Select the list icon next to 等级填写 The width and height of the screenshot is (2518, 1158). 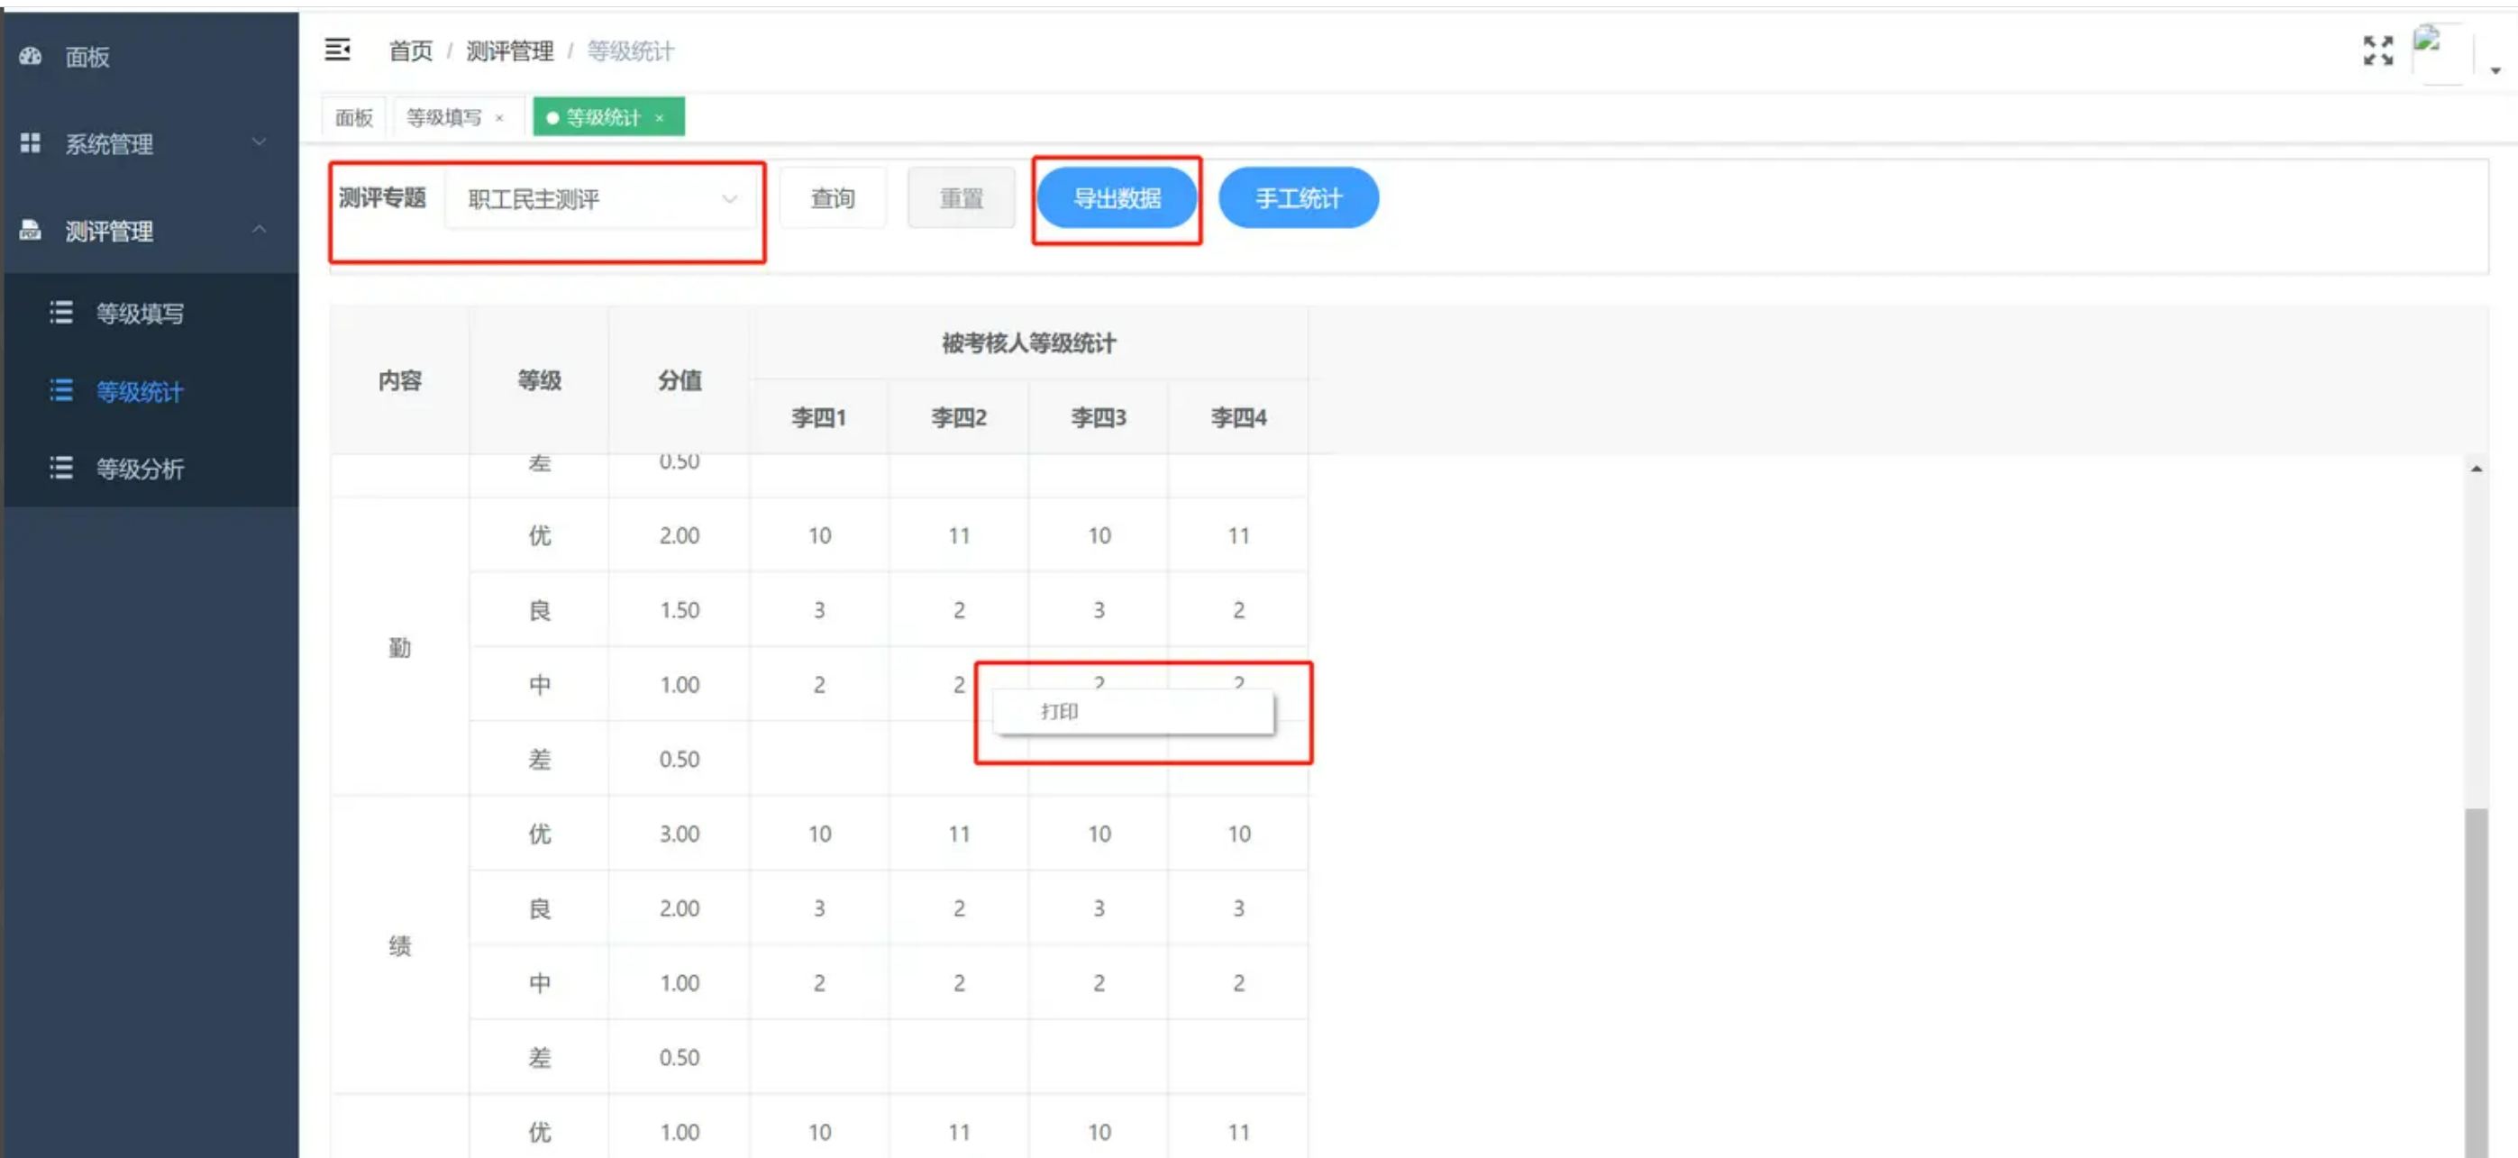[x=60, y=313]
